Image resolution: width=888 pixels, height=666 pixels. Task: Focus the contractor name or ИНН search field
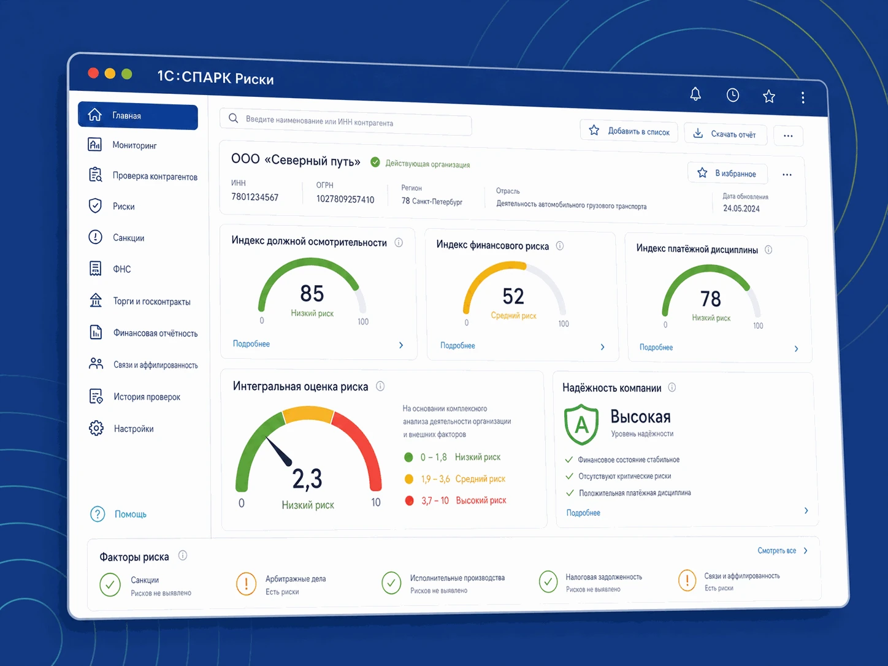pos(346,121)
